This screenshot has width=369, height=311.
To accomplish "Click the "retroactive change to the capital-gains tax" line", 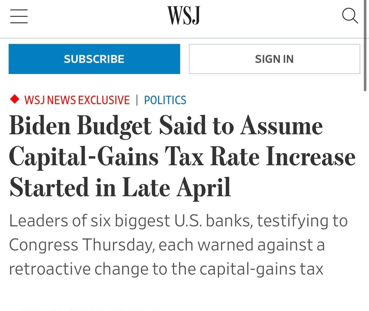I will tap(166, 269).
